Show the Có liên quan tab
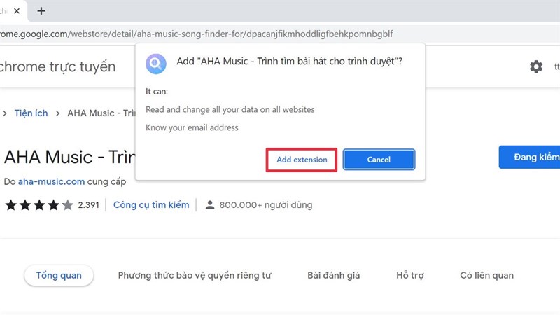The image size is (560, 315). click(486, 275)
